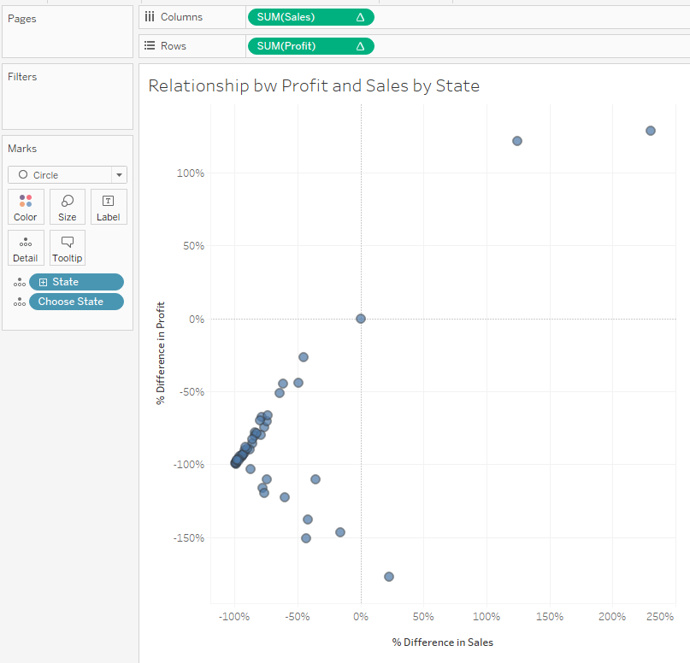Click the Color button in Marks card
The width and height of the screenshot is (690, 663).
pyautogui.click(x=26, y=207)
